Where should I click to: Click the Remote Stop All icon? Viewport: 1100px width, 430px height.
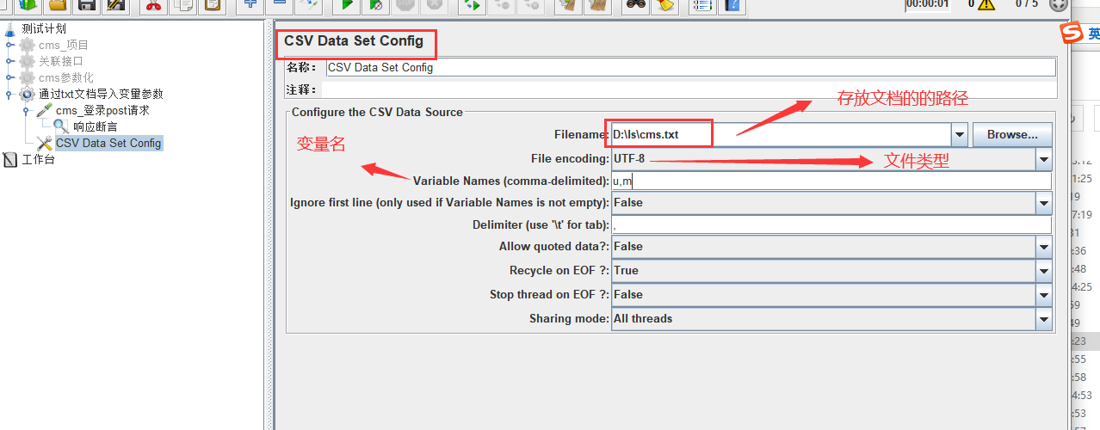click(500, 5)
